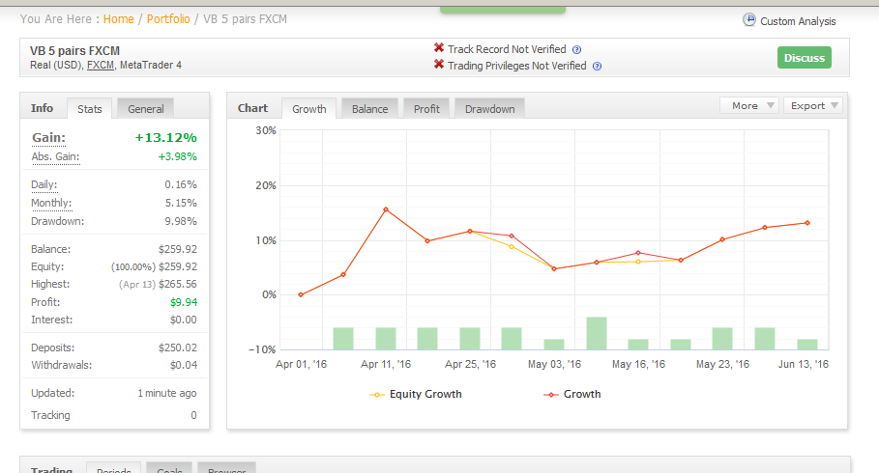Click the first Growth data point at 0%

301,295
